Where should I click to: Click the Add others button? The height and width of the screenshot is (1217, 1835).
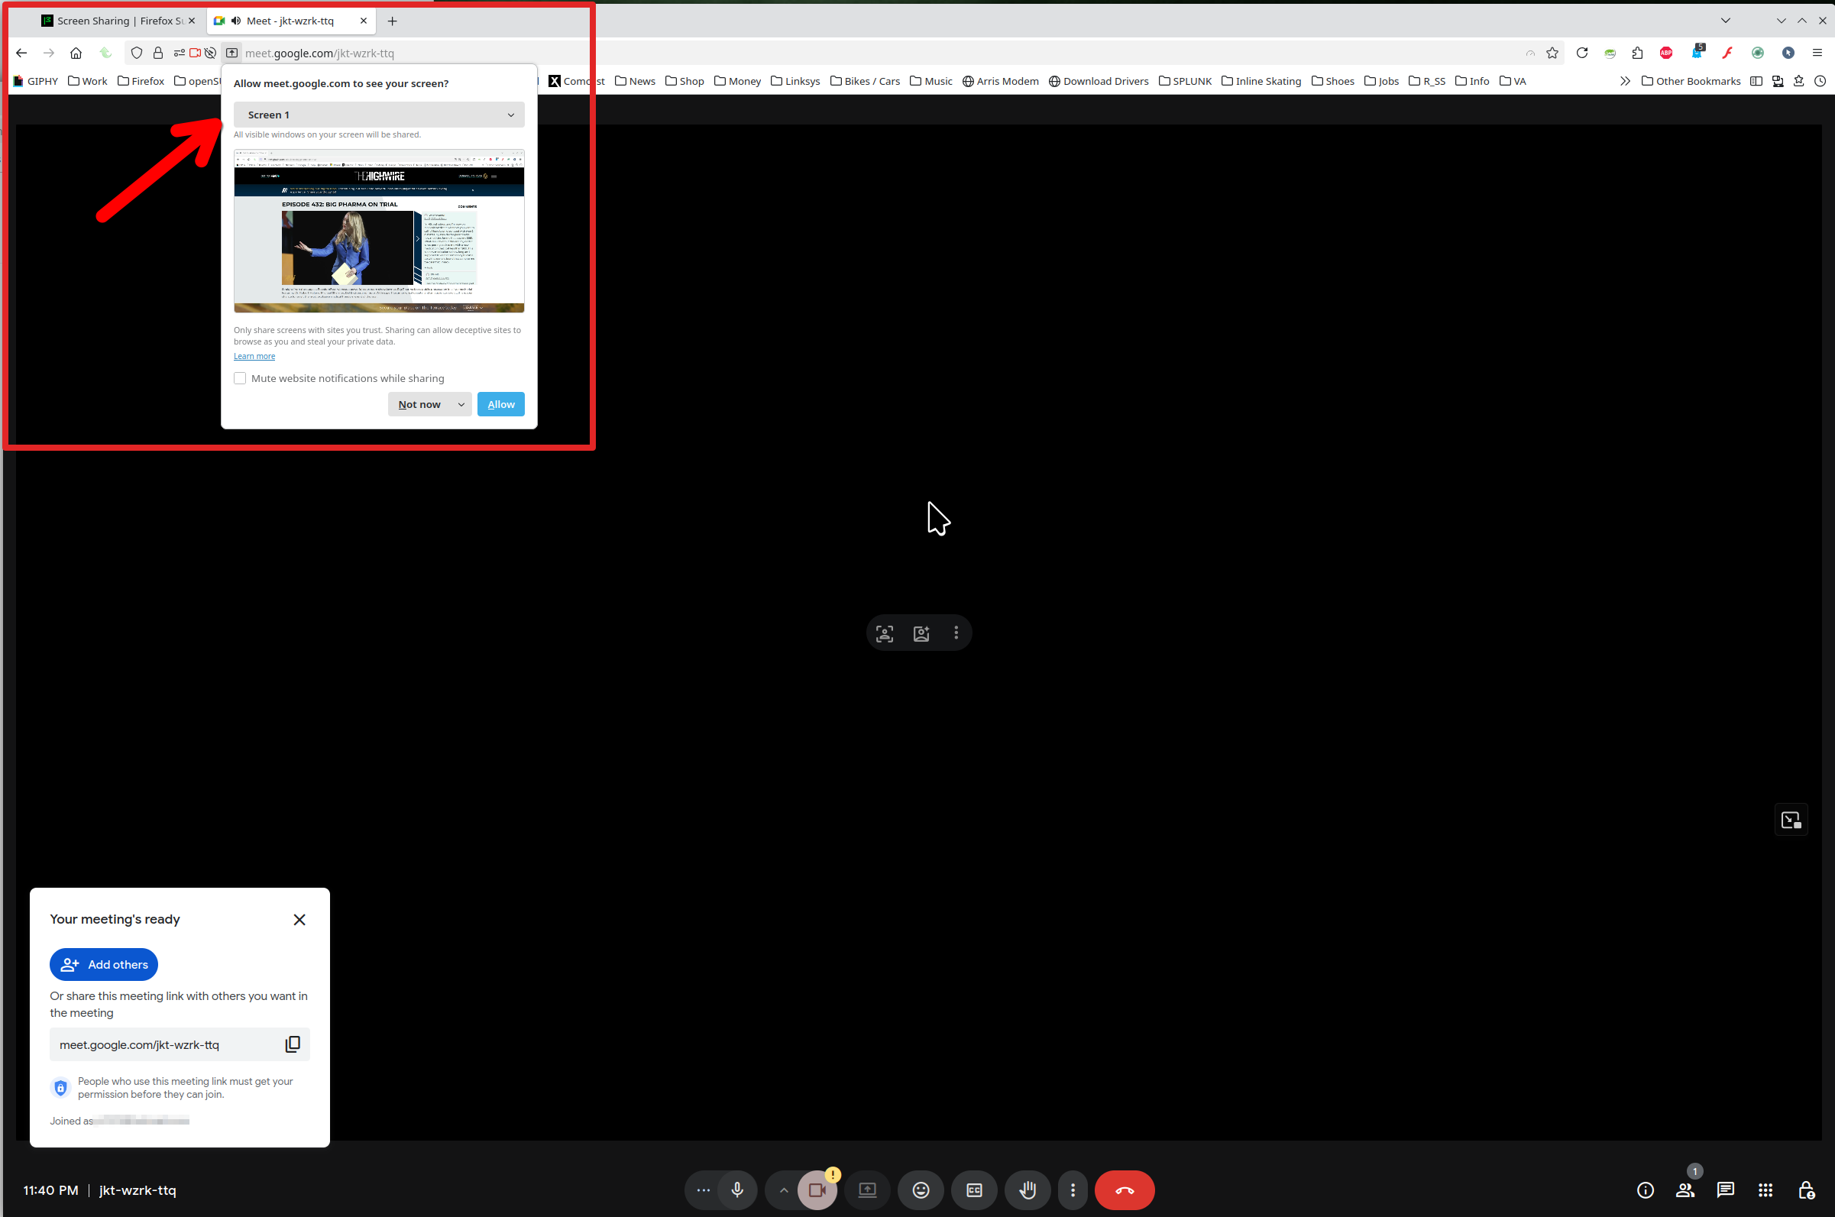[104, 964]
